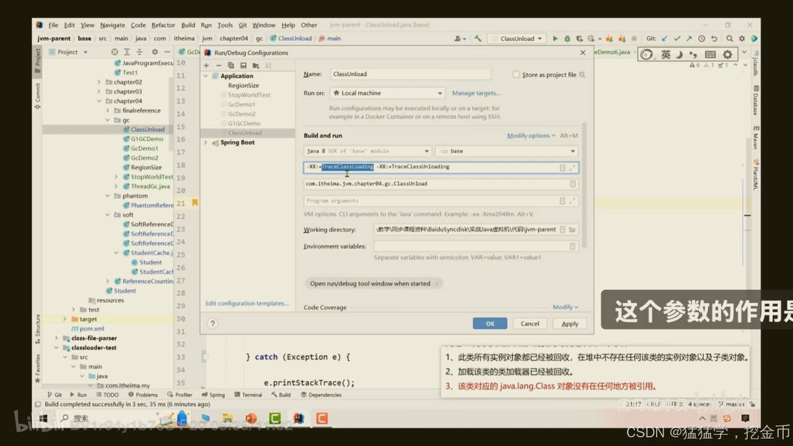Image resolution: width=793 pixels, height=446 pixels.
Task: Select RegionSize configuration
Action: [243, 85]
